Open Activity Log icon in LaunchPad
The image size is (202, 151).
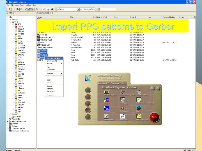(123, 100)
